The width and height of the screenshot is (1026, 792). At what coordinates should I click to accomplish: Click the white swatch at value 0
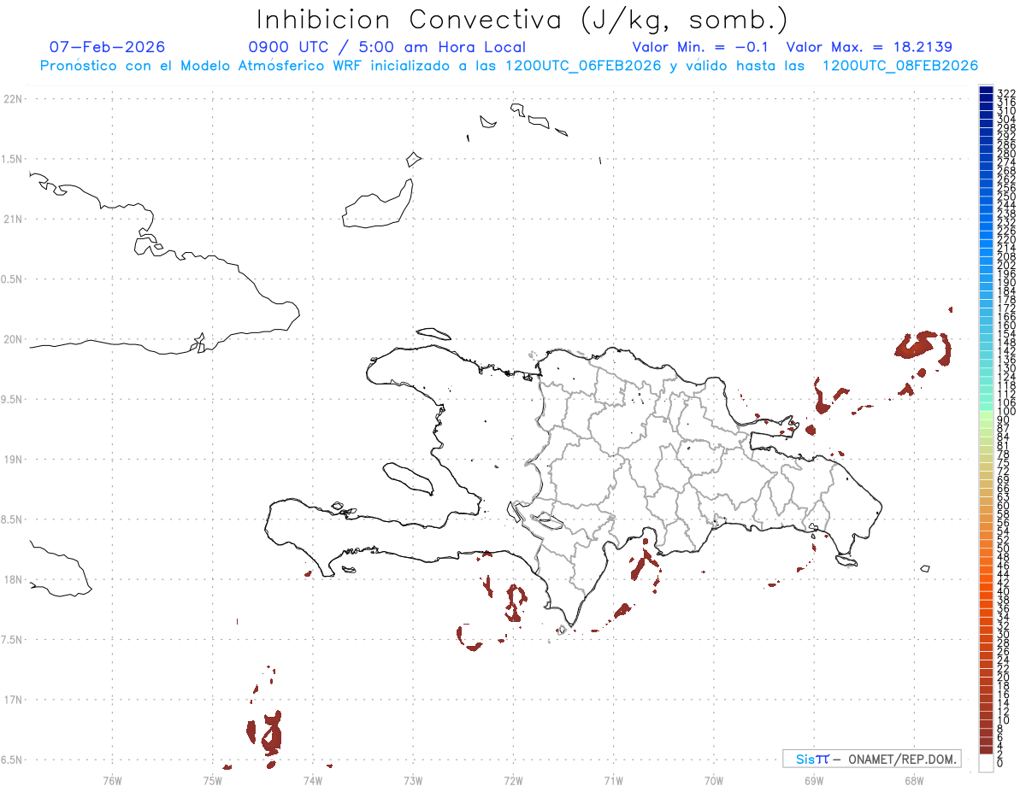coord(986,764)
